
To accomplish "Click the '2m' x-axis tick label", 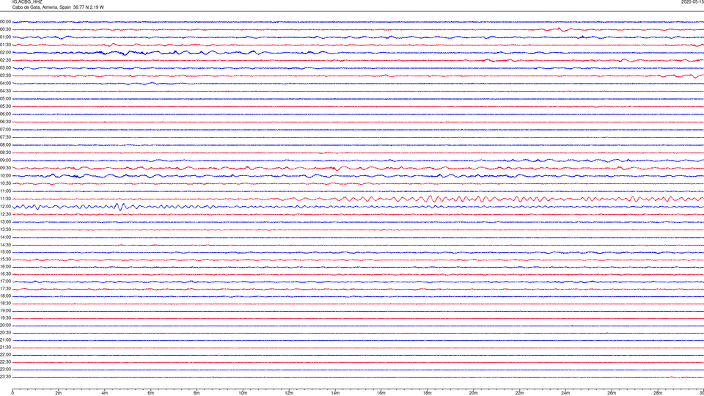I will [x=59, y=393].
